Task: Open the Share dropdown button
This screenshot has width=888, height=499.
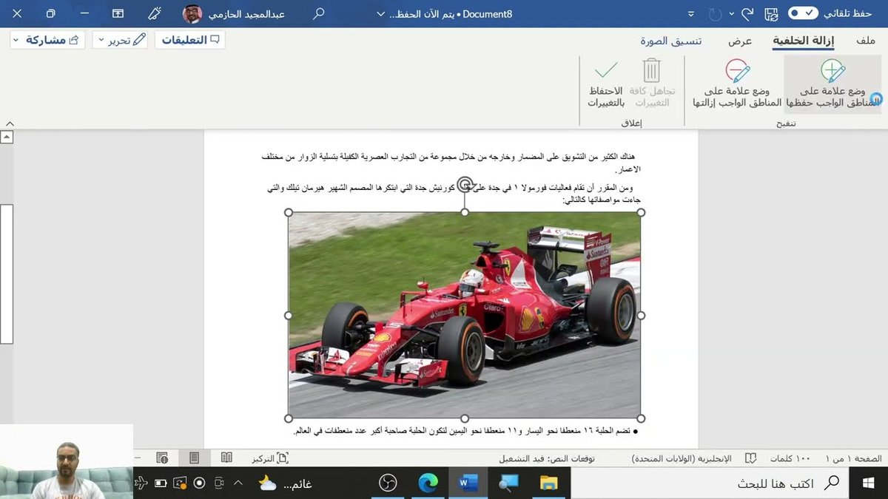Action: (47, 40)
